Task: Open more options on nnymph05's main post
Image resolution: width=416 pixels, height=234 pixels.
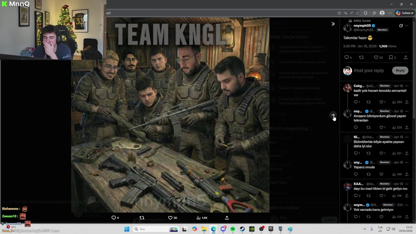Action: point(407,26)
